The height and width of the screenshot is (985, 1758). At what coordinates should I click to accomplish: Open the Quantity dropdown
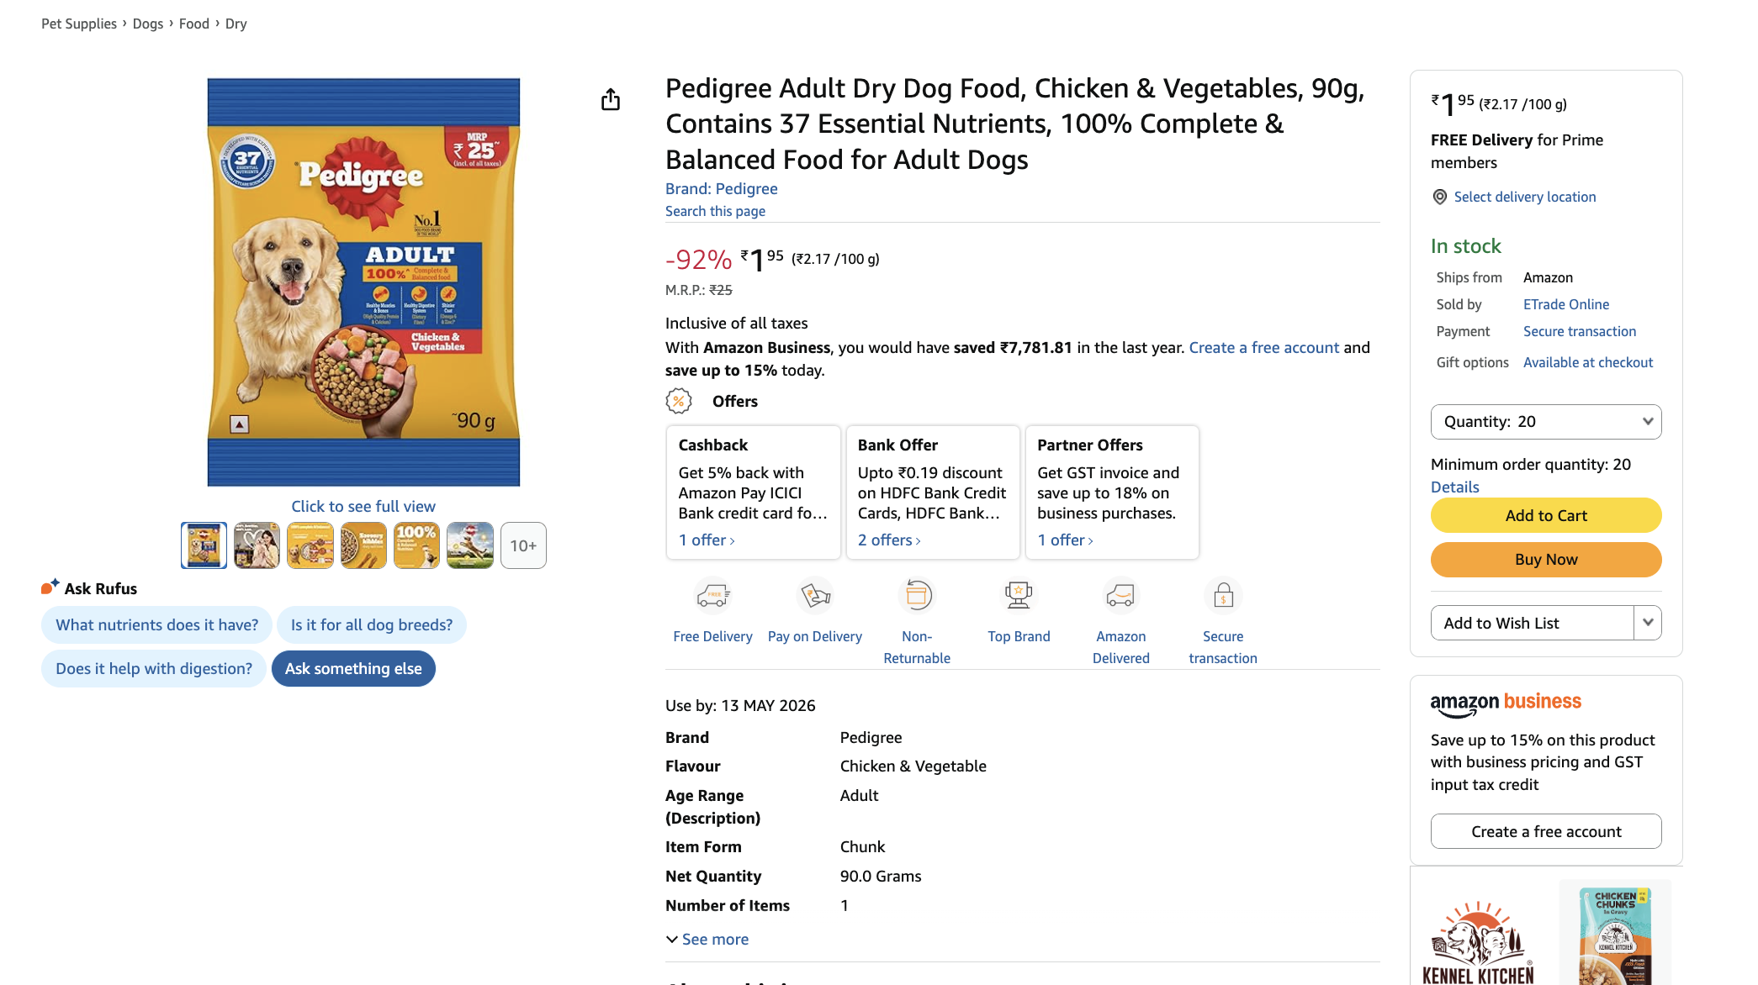point(1546,422)
